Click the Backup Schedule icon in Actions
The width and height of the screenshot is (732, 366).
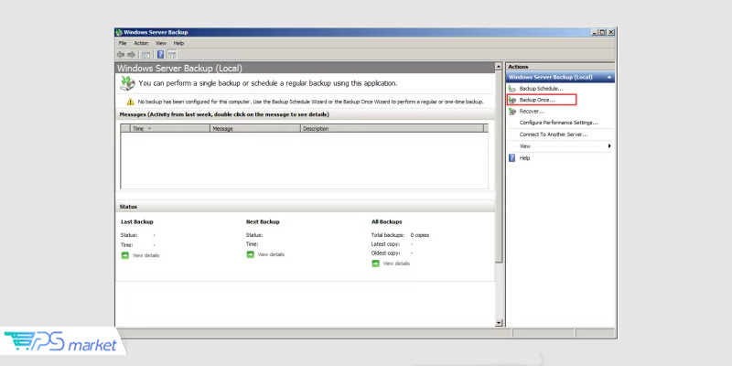512,89
